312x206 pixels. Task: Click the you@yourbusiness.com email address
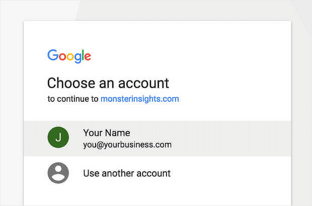[127, 145]
